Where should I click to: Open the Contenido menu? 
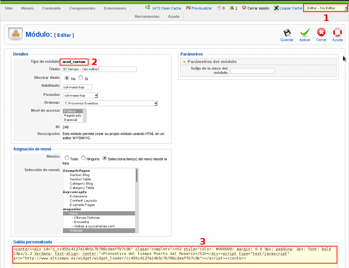[51, 8]
